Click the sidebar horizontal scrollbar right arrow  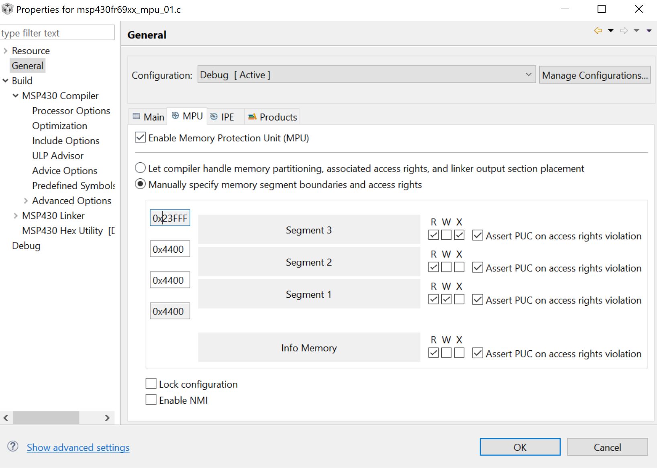pos(107,418)
